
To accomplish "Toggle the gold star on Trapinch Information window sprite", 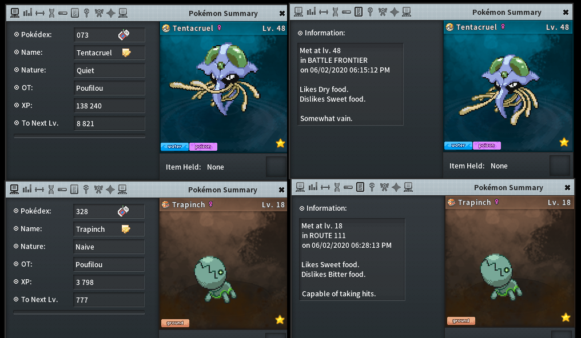I will pos(566,317).
